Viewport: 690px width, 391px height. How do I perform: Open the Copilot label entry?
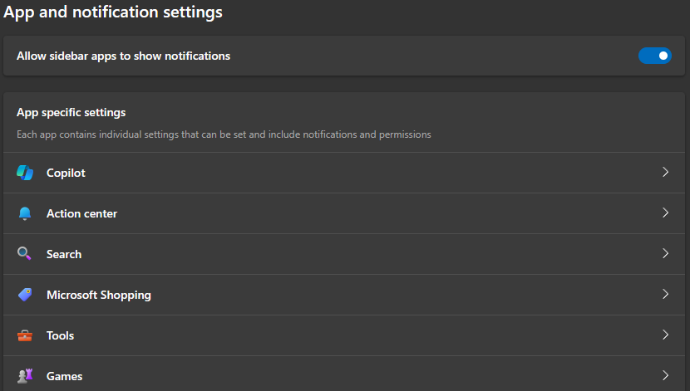pos(66,174)
